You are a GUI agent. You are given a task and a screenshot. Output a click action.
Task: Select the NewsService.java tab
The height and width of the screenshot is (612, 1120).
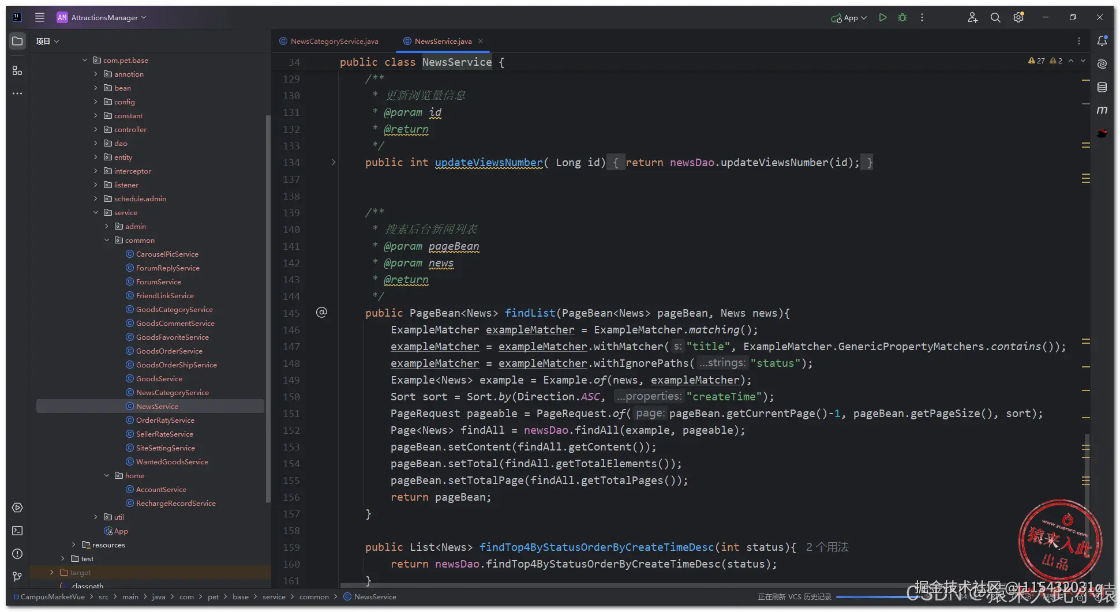point(443,41)
